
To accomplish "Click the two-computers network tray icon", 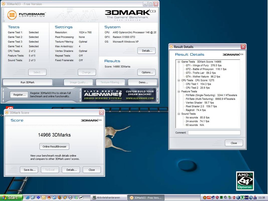I will (x=213, y=197).
